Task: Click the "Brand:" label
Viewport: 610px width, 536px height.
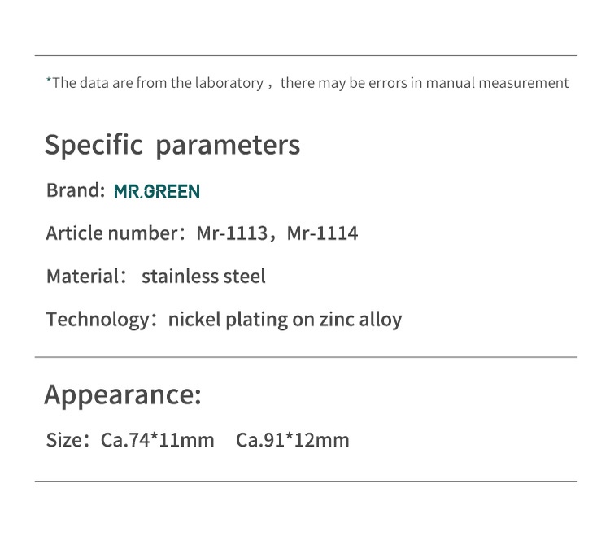Action: pos(76,190)
